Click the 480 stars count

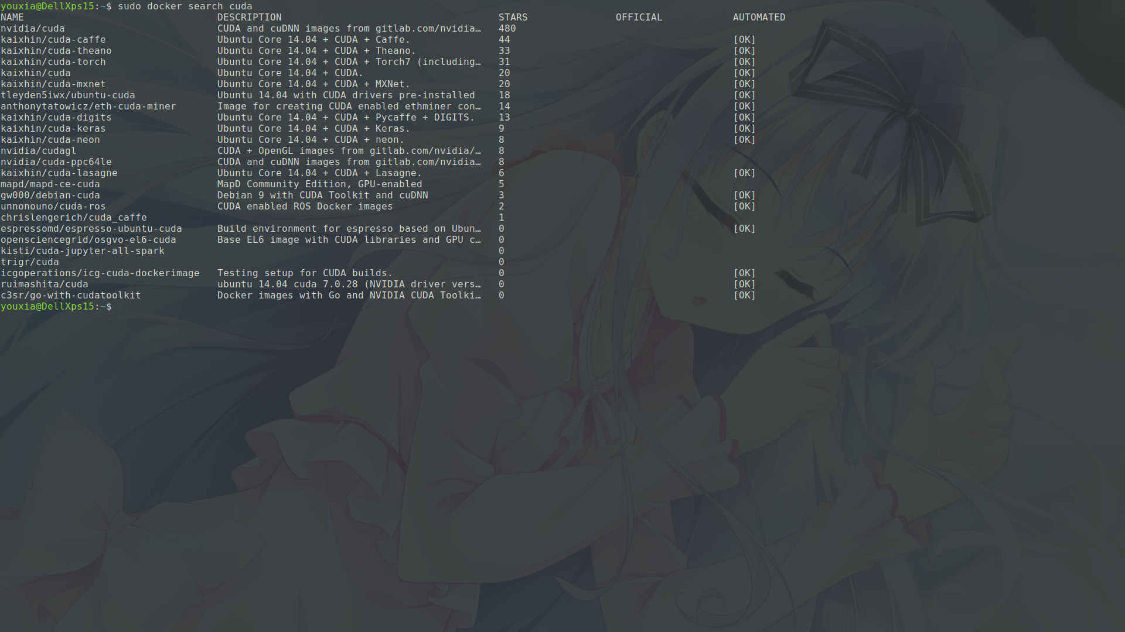pyautogui.click(x=507, y=29)
